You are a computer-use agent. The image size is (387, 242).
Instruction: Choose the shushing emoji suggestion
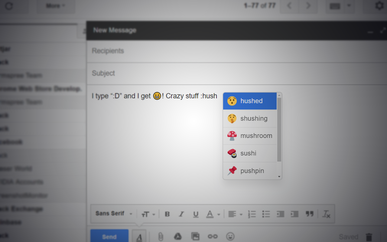[250, 119]
